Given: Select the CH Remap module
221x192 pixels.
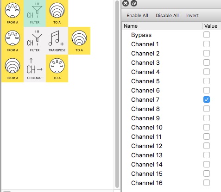Looking at the screenshot, I should tap(35, 68).
